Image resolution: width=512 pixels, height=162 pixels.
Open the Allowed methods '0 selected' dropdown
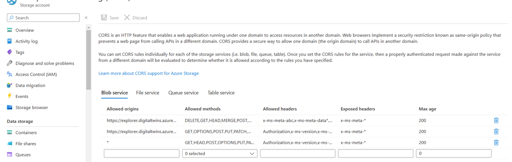[x=219, y=153]
